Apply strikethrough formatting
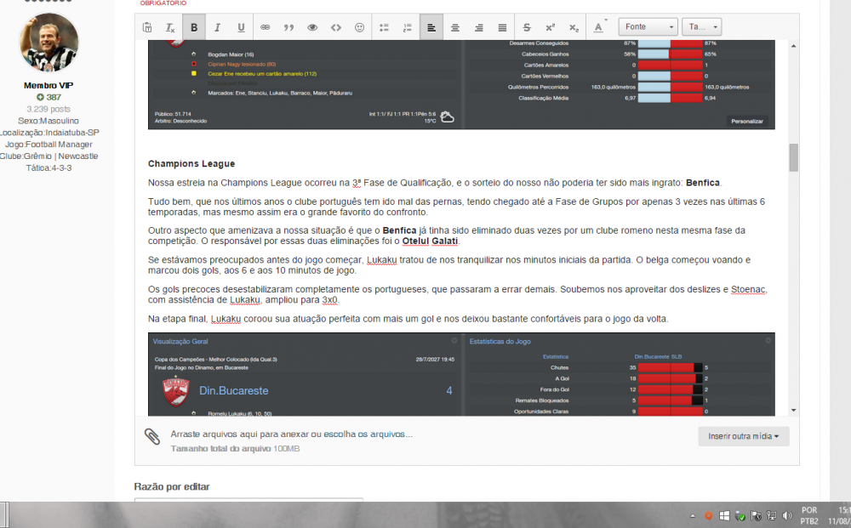The image size is (851, 528). pyautogui.click(x=527, y=27)
